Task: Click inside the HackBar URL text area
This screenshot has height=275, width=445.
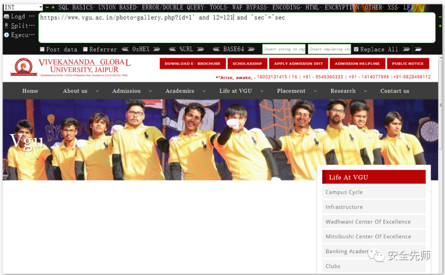Action: (237, 28)
